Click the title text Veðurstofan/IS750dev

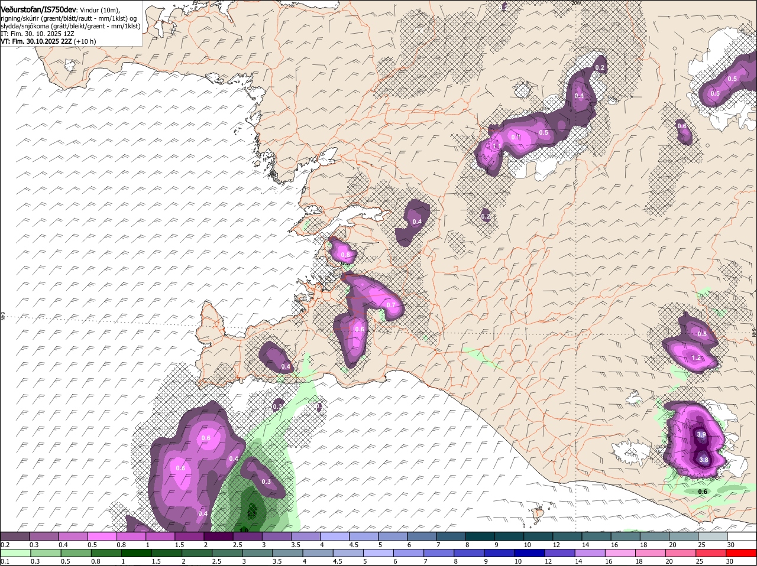38,9
